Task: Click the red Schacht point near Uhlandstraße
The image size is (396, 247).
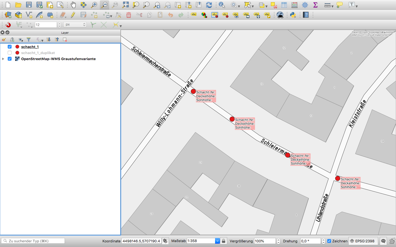Action: pyautogui.click(x=338, y=178)
